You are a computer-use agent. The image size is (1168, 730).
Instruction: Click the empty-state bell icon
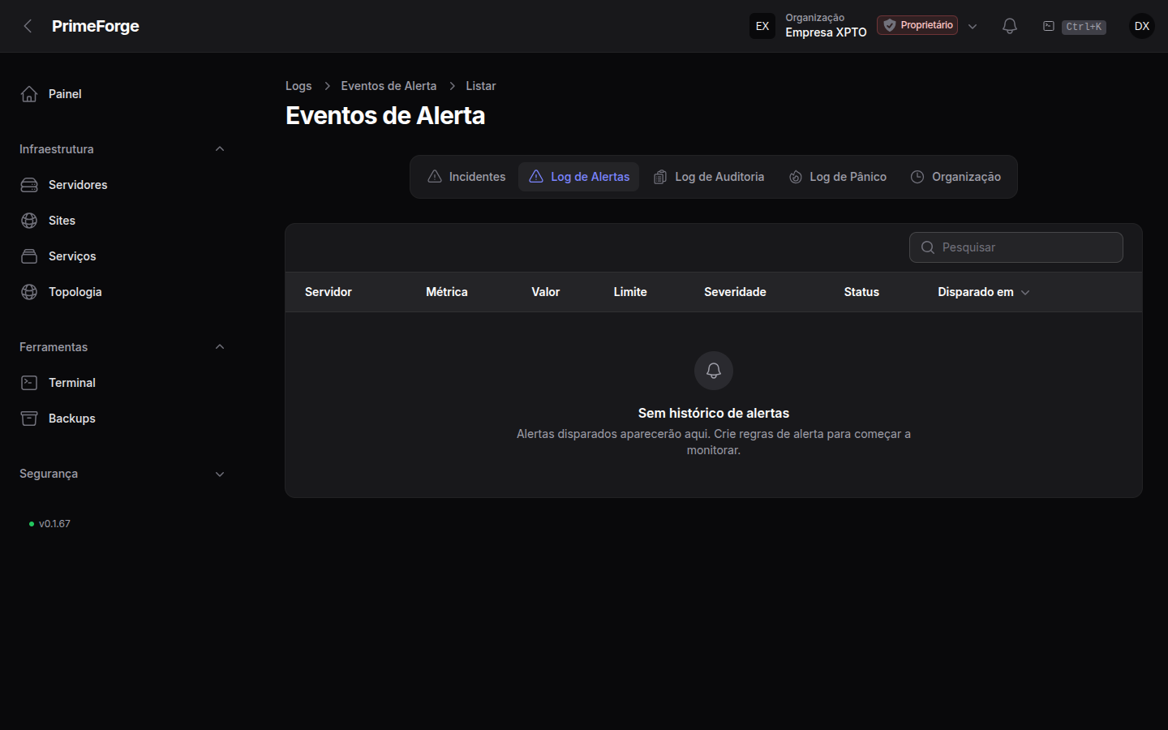point(714,371)
